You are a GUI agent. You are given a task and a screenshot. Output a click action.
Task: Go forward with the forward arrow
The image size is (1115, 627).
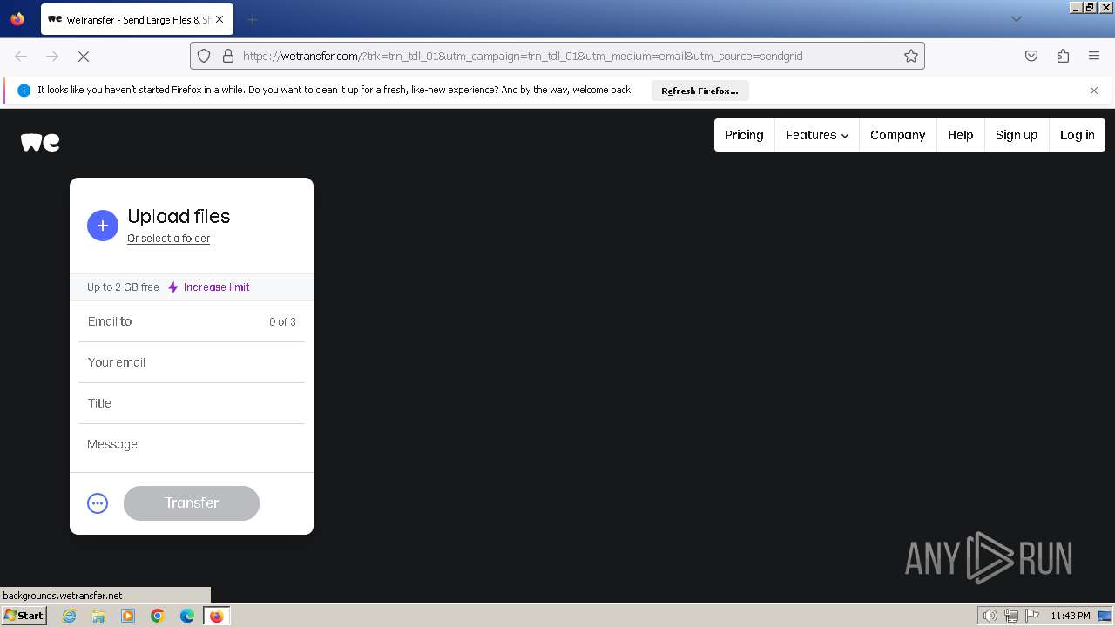click(52, 56)
